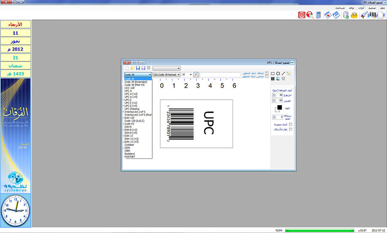Select the pencil text tool

tap(289, 74)
